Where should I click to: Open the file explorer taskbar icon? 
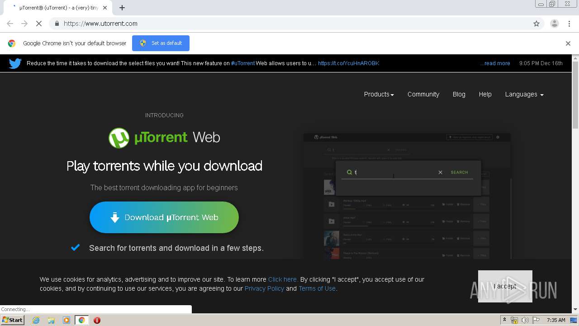click(x=51, y=320)
